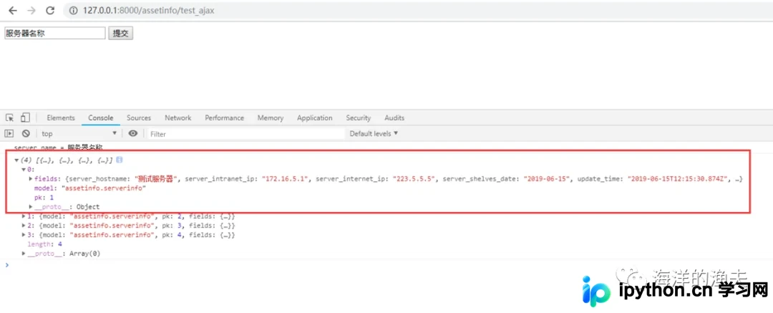773x313 pixels.
Task: Clear the console with the ban icon
Action: pos(26,133)
